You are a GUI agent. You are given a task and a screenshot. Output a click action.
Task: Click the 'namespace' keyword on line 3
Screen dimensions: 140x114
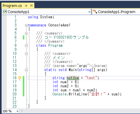pyautogui.click(x=37, y=25)
